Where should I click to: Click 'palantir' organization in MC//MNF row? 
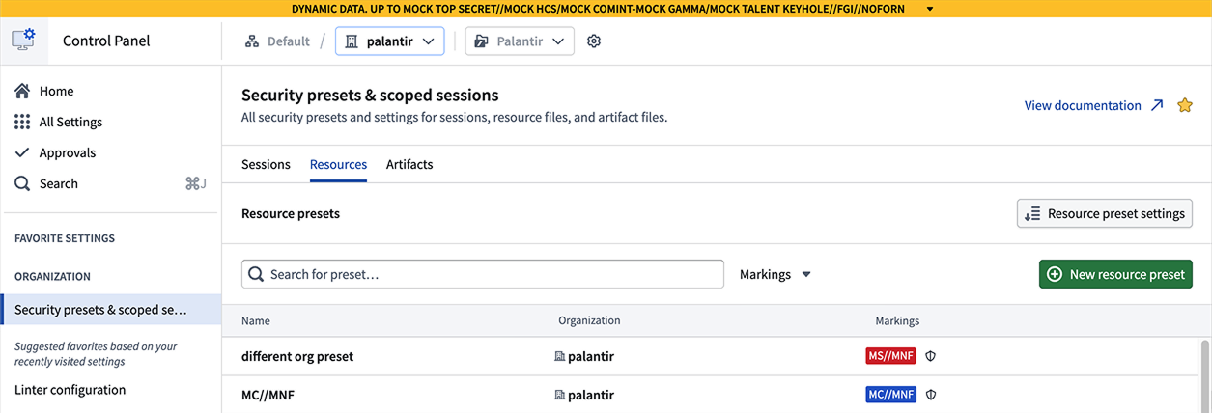pos(591,395)
